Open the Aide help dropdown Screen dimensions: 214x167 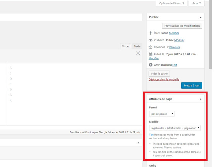(197, 3)
